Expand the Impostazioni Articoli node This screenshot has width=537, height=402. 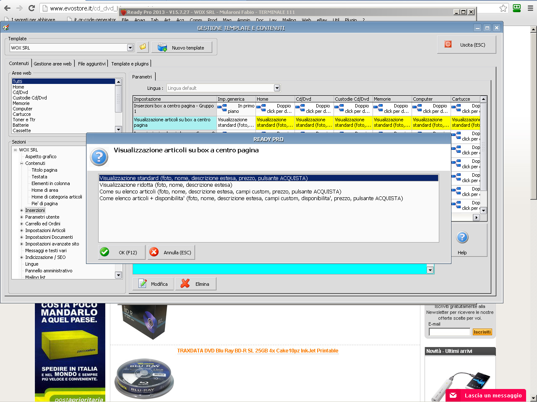(22, 230)
